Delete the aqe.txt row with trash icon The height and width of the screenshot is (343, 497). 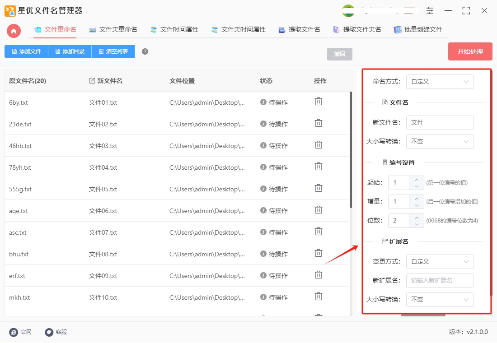pos(318,210)
